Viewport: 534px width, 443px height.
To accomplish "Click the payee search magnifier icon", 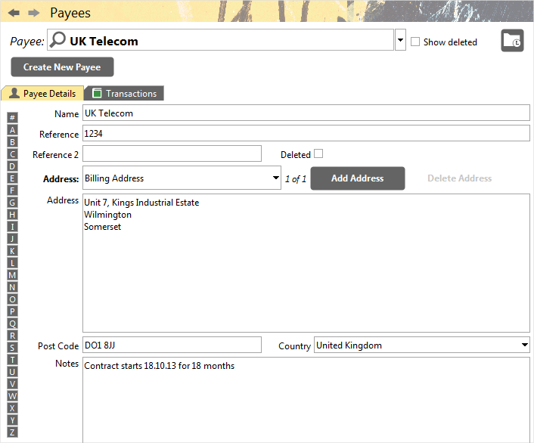I will 57,40.
